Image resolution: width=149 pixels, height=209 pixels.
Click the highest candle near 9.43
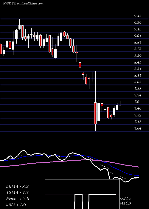(20, 27)
